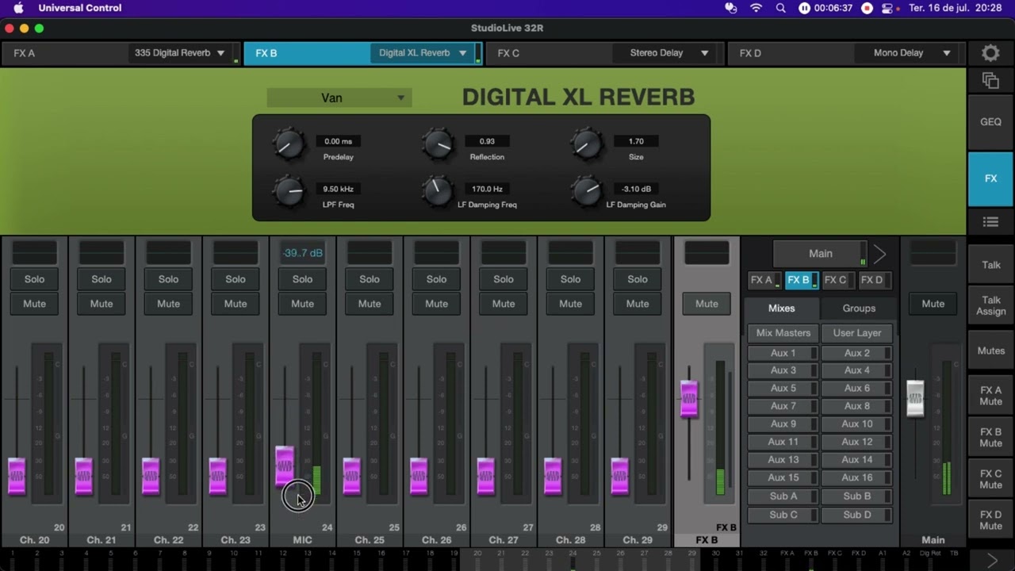Toggle FX D Mute

coord(990,520)
